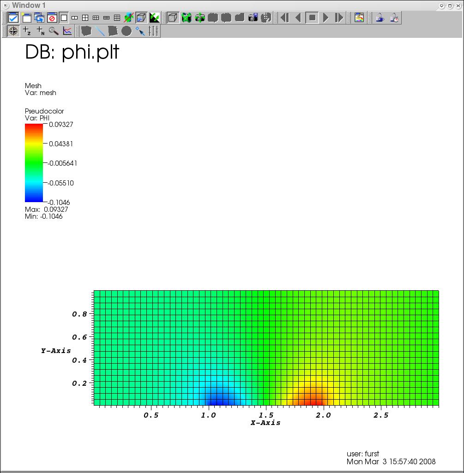
Task: Clone the current window
Action: 39,18
